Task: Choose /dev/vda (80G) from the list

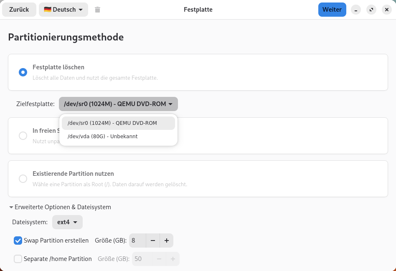Action: [x=102, y=137]
